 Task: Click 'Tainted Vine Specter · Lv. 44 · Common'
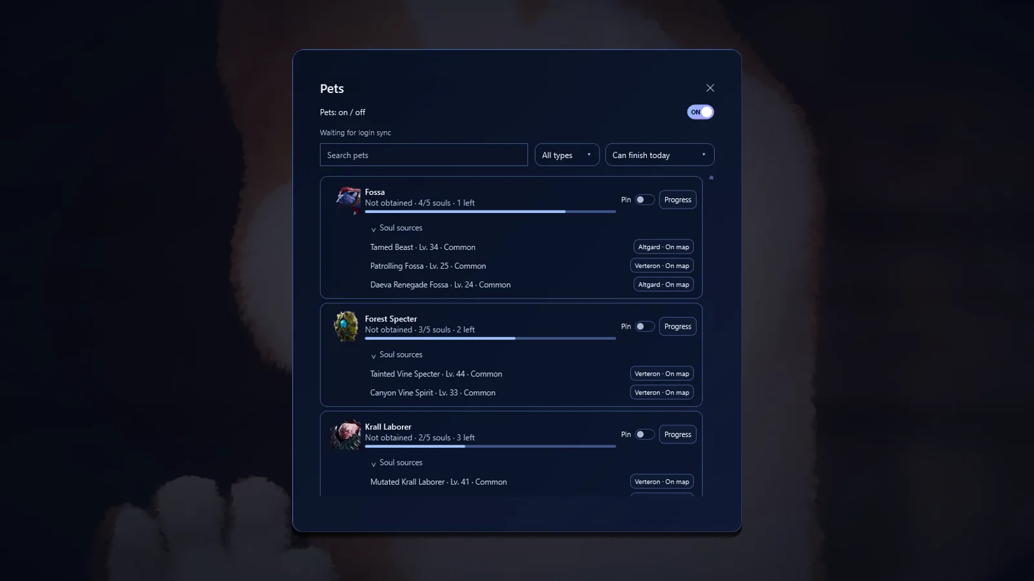pyautogui.click(x=436, y=374)
